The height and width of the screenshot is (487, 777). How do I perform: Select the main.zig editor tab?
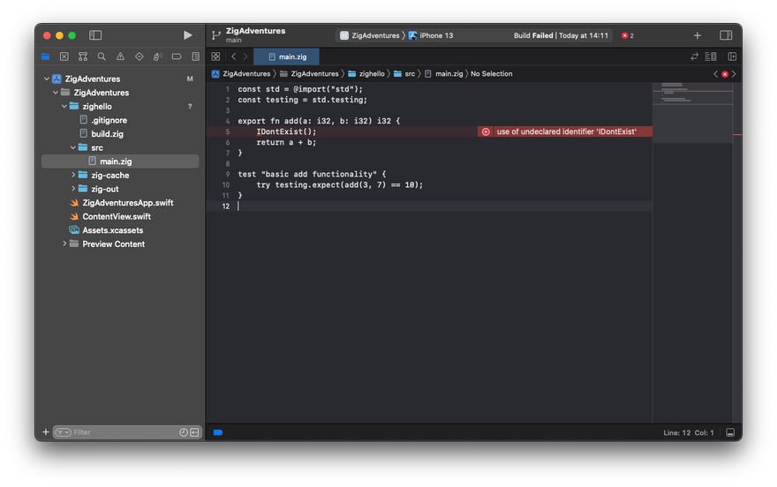pyautogui.click(x=287, y=56)
